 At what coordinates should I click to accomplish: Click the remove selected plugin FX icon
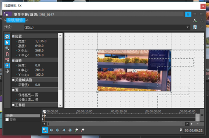click(x=202, y=20)
